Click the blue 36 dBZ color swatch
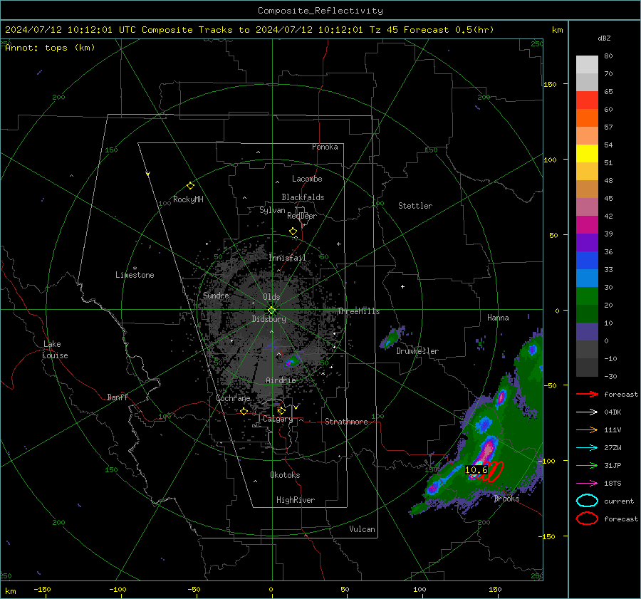 click(587, 260)
